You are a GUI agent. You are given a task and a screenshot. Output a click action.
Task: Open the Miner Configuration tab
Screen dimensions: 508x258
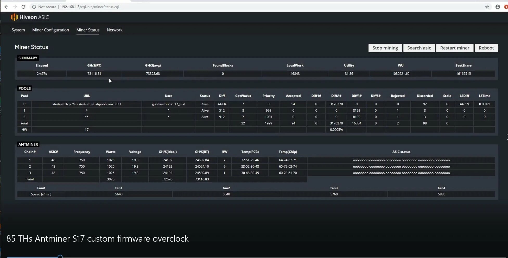[x=50, y=30]
